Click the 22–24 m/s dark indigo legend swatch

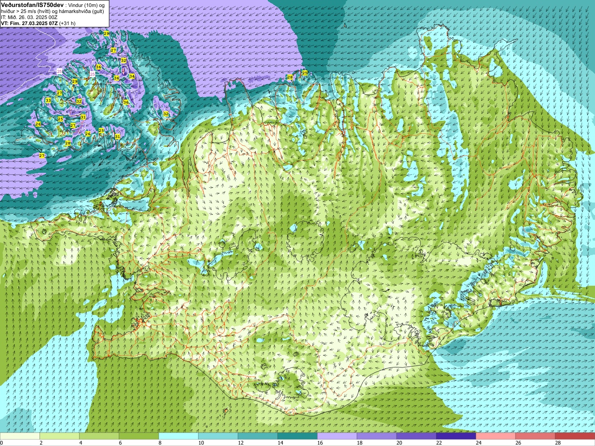click(456, 436)
